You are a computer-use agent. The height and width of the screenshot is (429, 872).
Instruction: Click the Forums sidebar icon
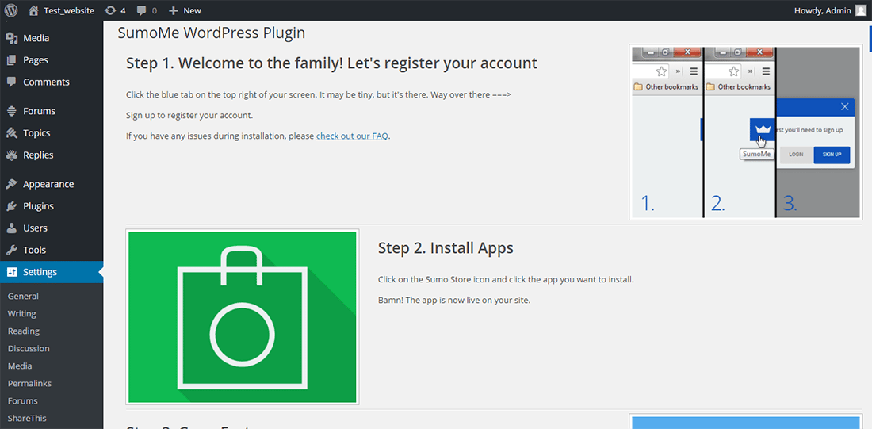[12, 111]
